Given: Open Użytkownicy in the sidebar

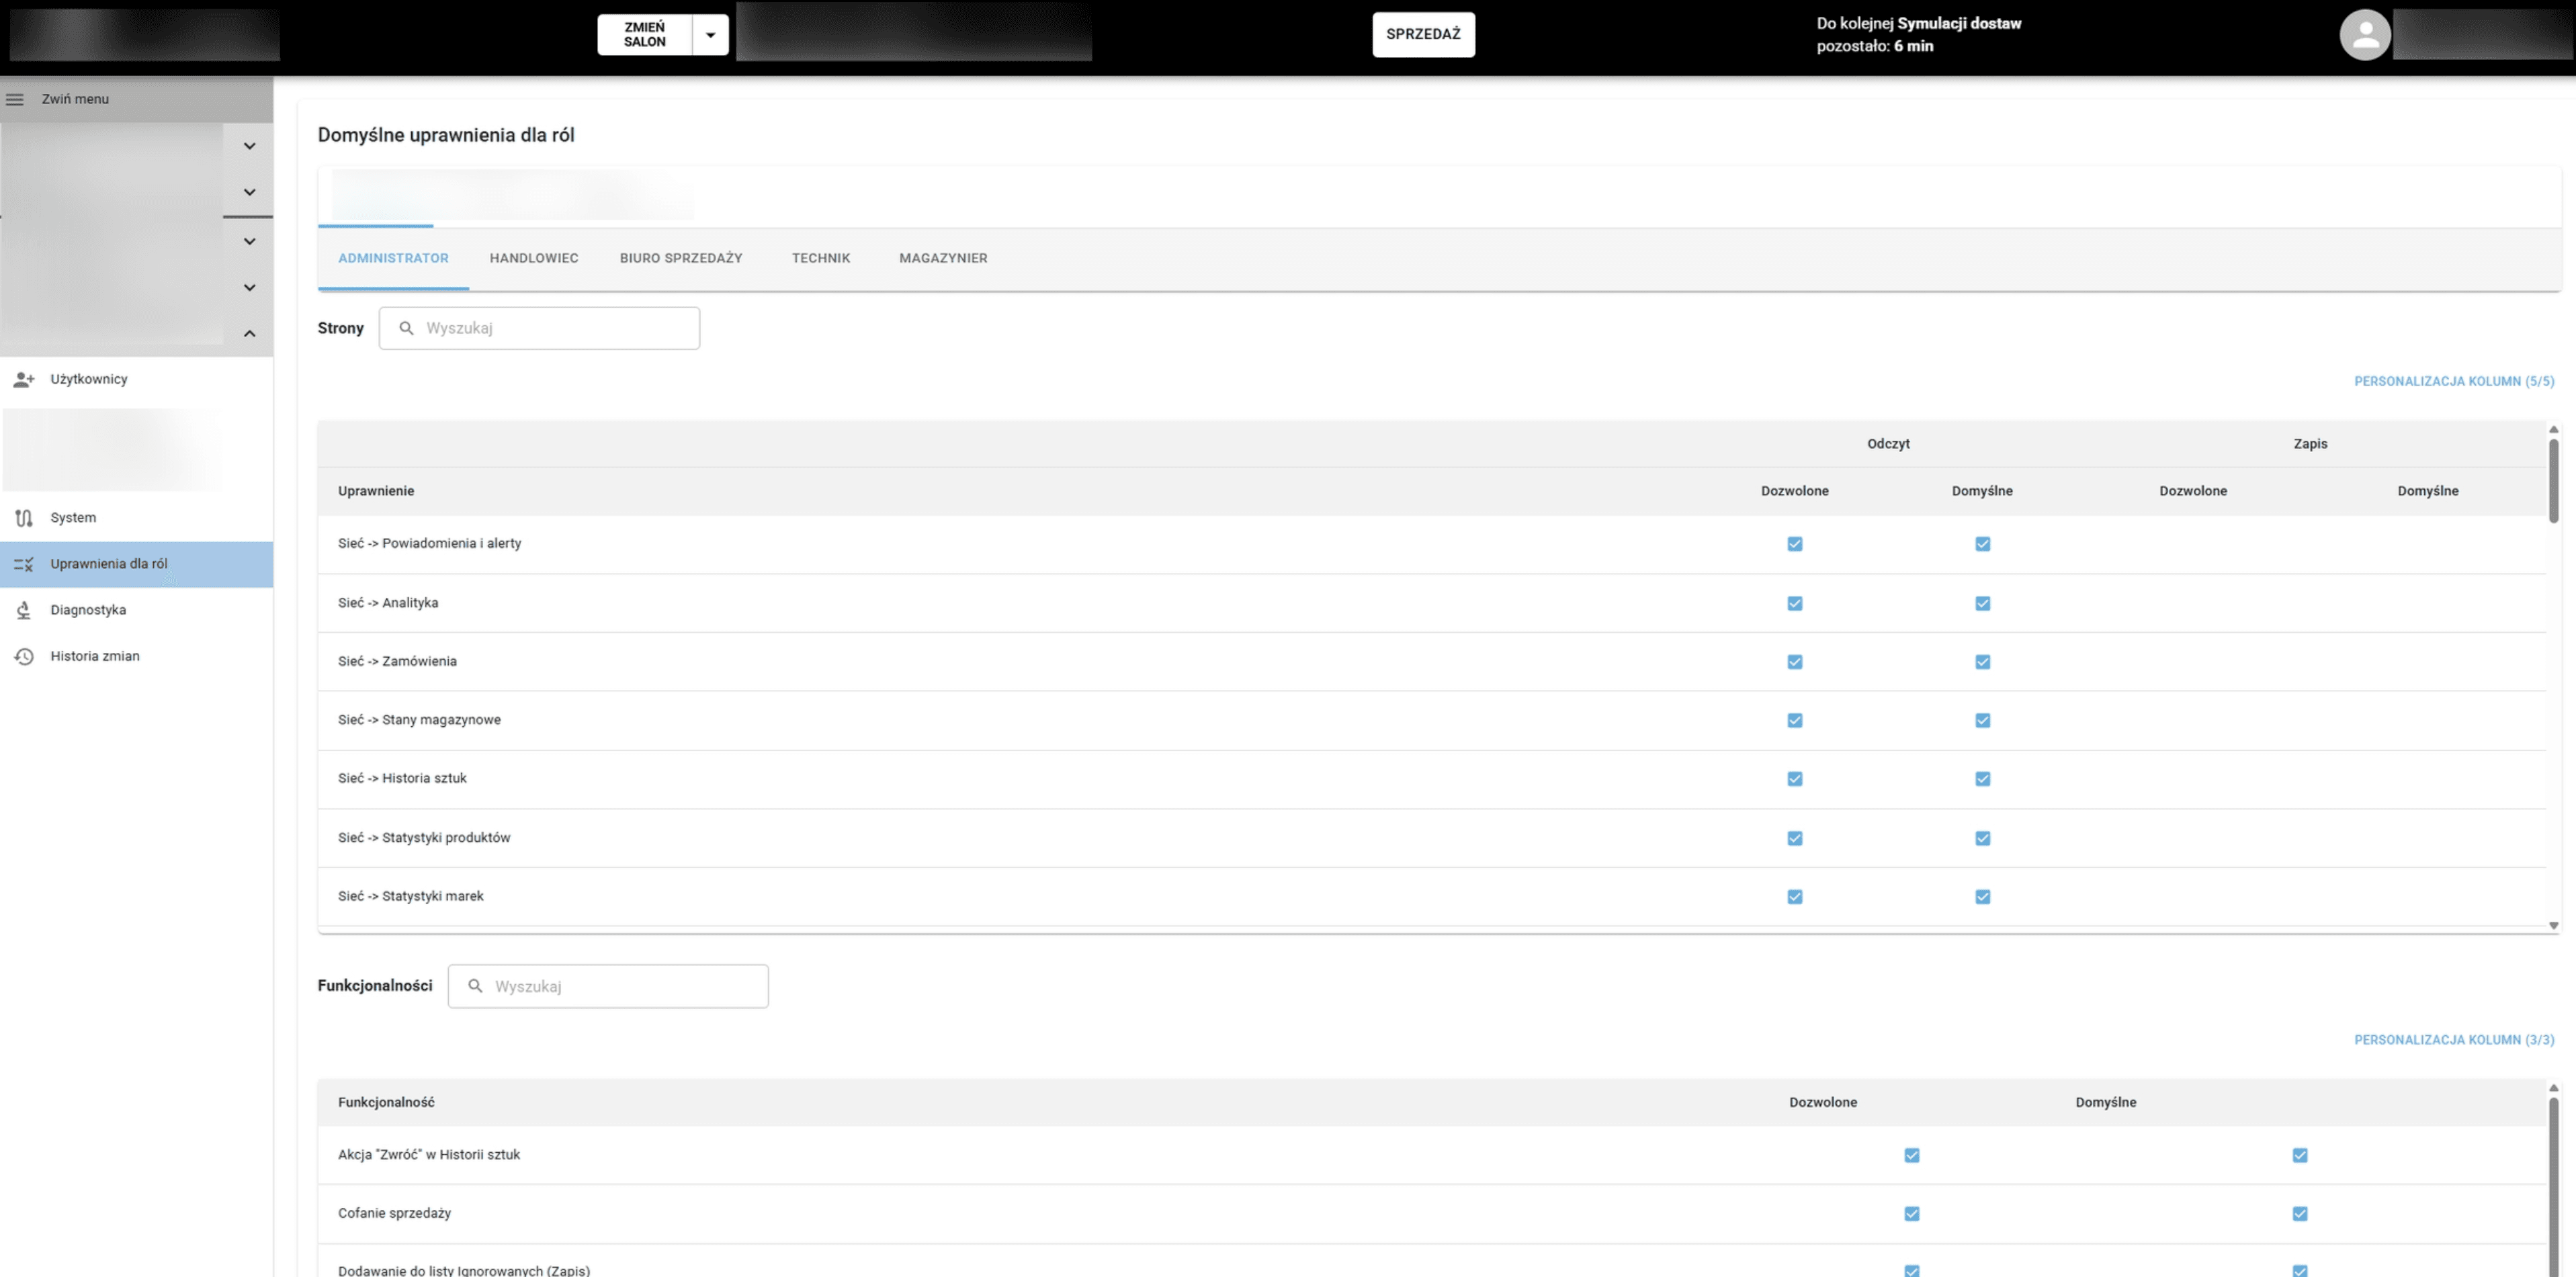Looking at the screenshot, I should pos(136,379).
